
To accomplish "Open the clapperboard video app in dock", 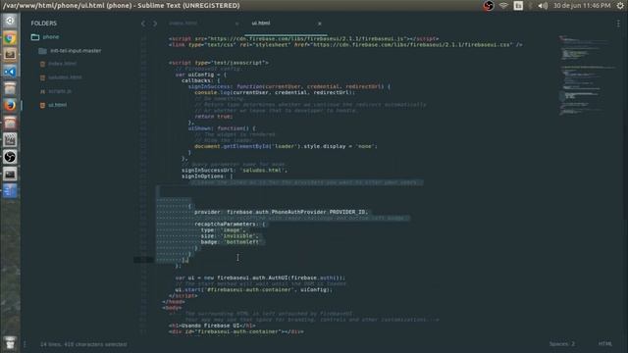I will coord(10,139).
